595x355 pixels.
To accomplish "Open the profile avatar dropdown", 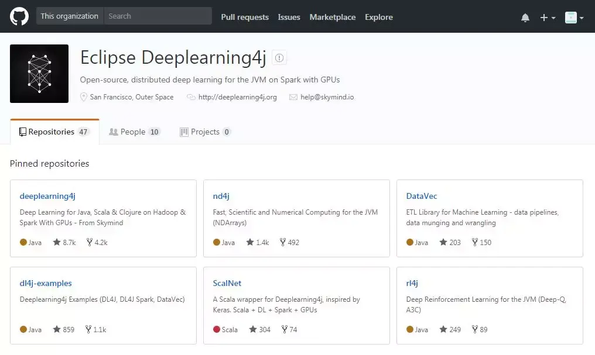I will (571, 18).
